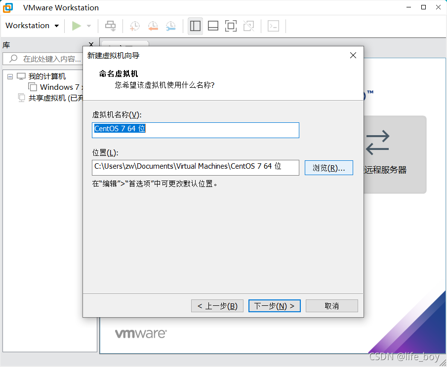
Task: Click the home tab behind the dialog
Action: click(x=125, y=43)
